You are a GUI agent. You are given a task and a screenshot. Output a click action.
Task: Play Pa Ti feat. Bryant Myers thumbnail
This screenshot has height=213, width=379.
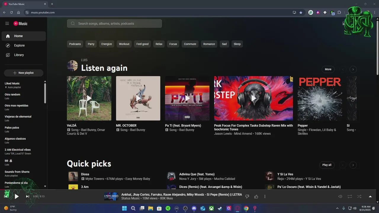pos(187,98)
